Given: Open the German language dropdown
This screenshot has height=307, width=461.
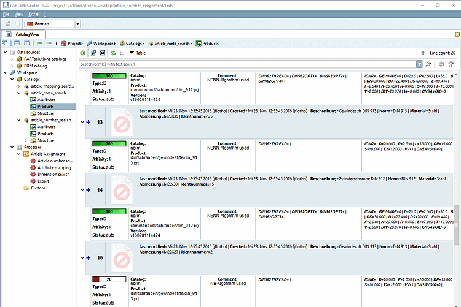Looking at the screenshot, I should coord(77,23).
